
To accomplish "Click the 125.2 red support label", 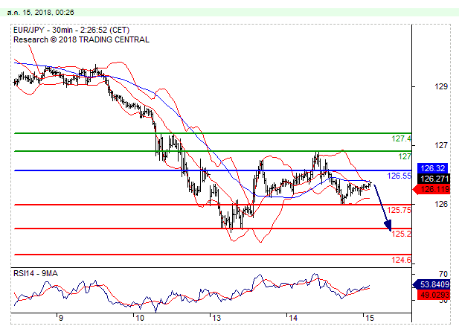I will coord(401,234).
